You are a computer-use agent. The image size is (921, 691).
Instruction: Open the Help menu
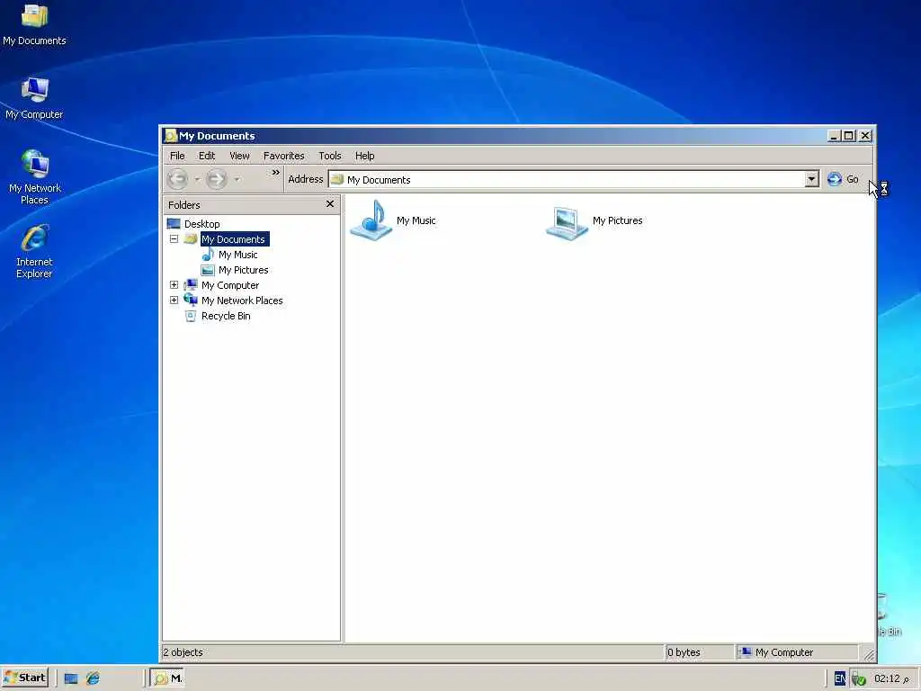pos(365,156)
